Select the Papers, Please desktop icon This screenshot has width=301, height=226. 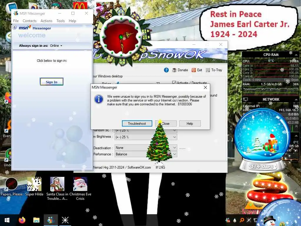11,187
